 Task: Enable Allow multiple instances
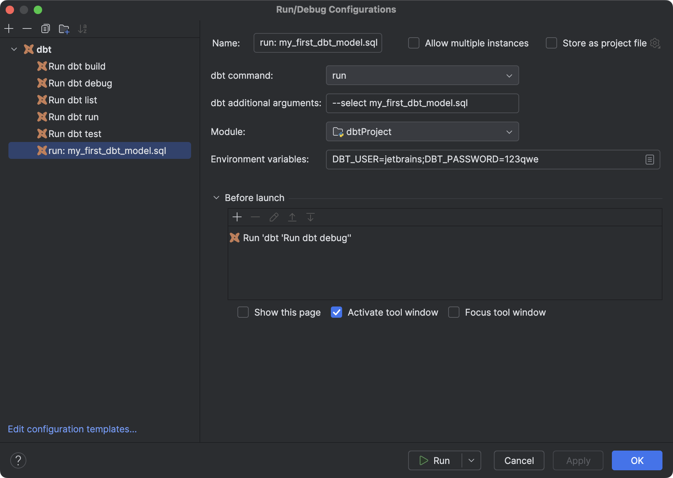pyautogui.click(x=413, y=43)
